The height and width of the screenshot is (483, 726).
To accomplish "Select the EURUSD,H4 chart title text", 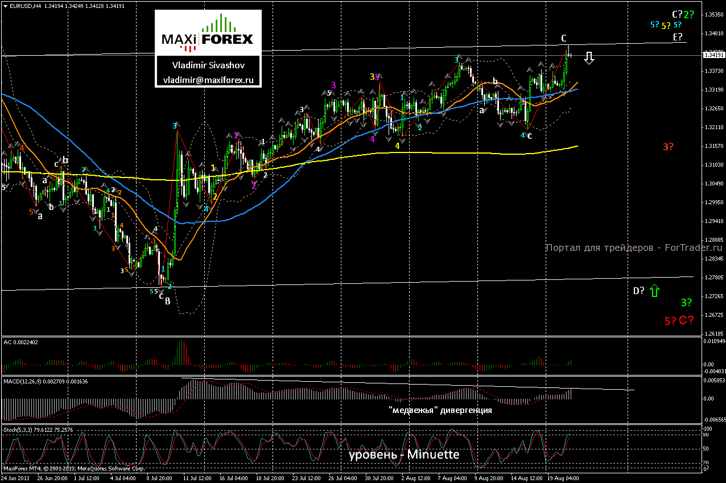I will pyautogui.click(x=26, y=6).
